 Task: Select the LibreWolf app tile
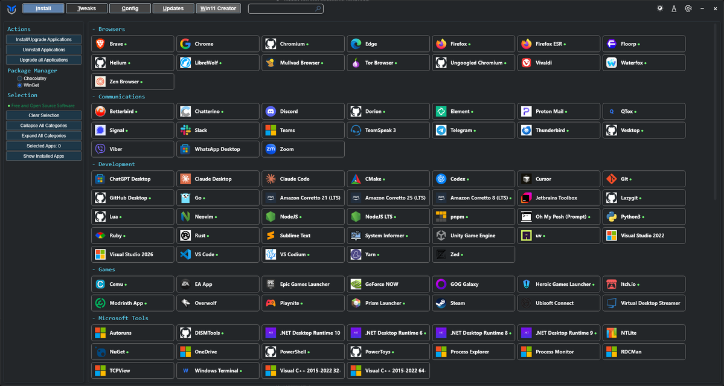[217, 63]
